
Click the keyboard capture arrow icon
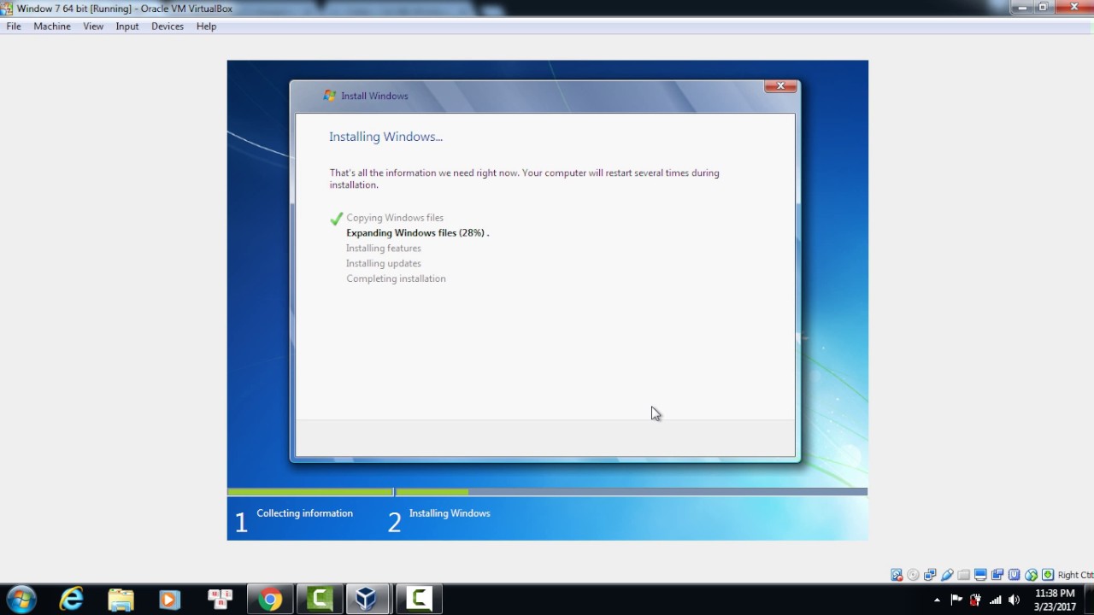[x=1048, y=575]
